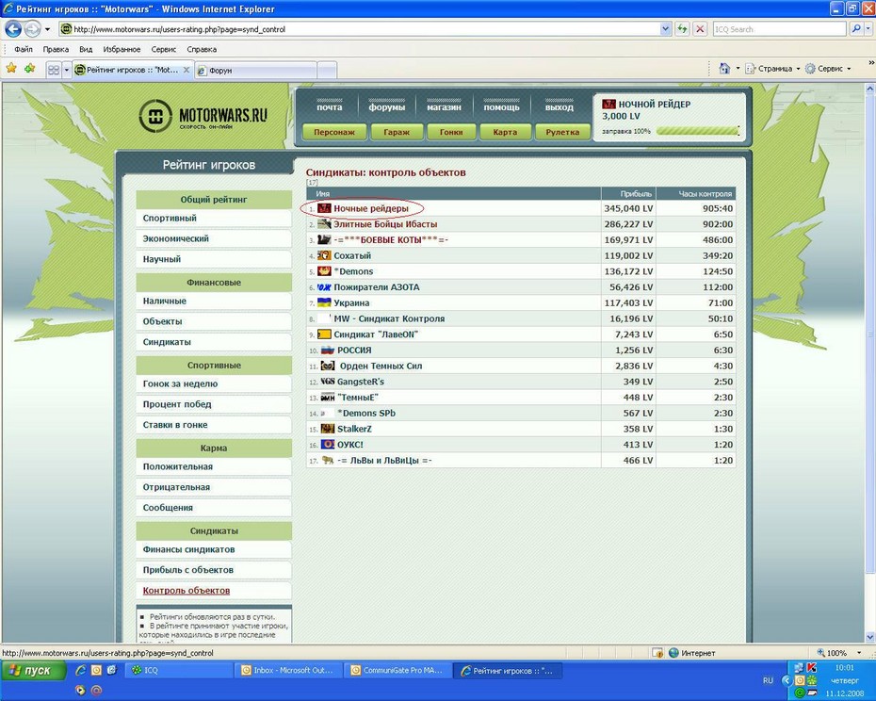Image resolution: width=876 pixels, height=701 pixels.
Task: Open the Экономический rating link
Action: pos(214,238)
